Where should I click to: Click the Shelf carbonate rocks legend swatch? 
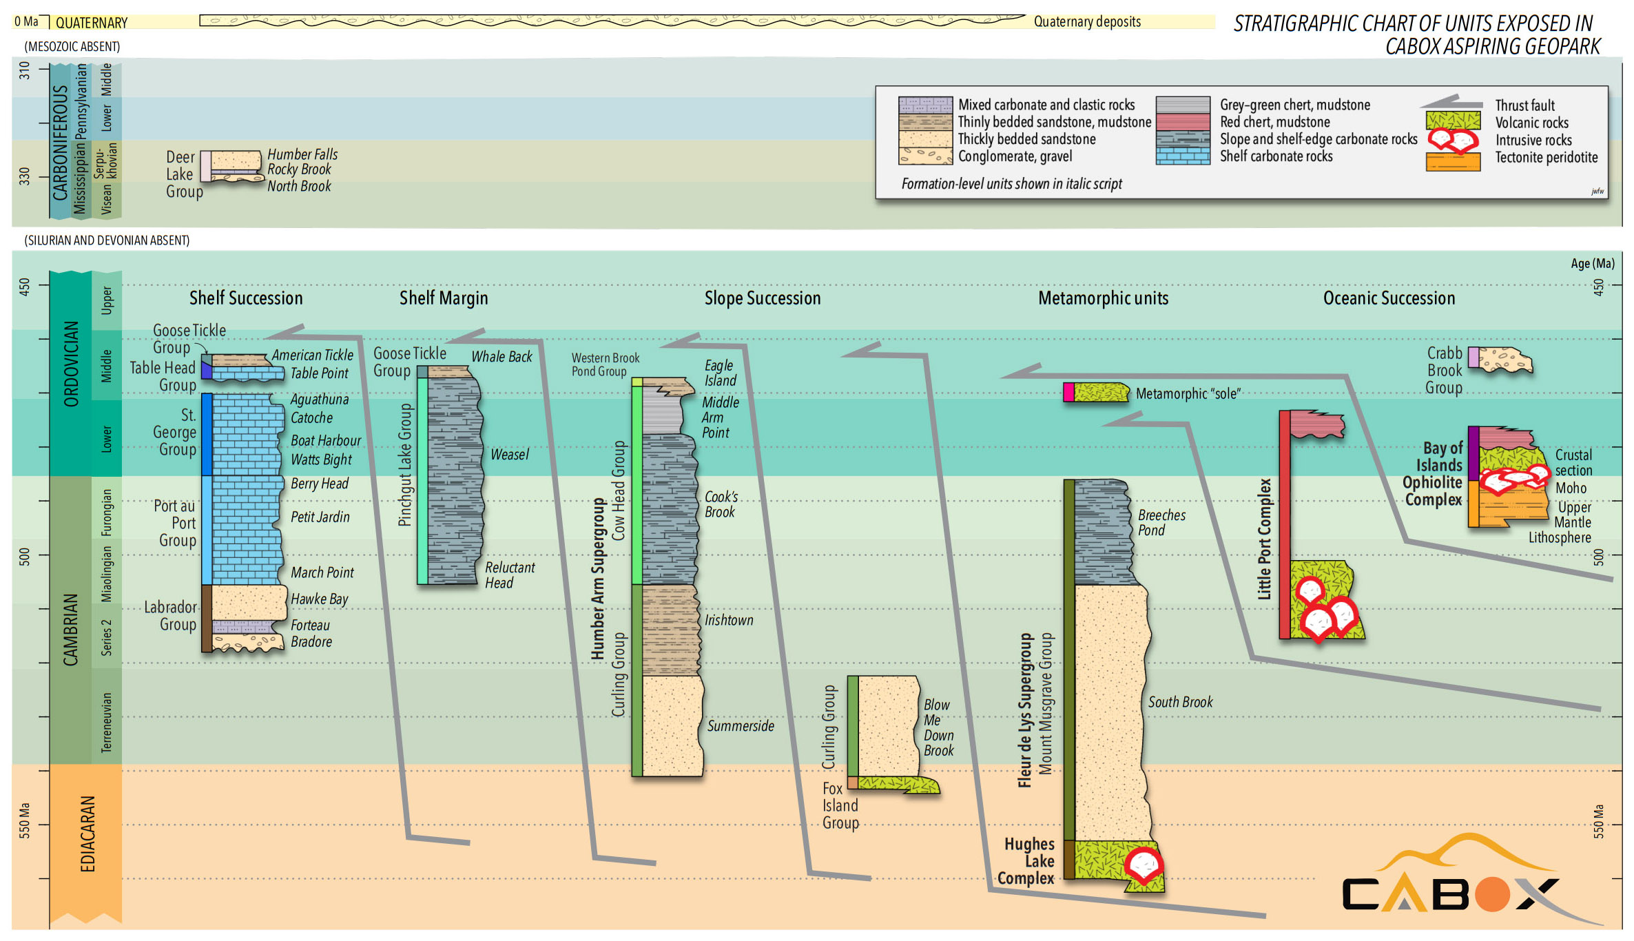coord(1182,156)
